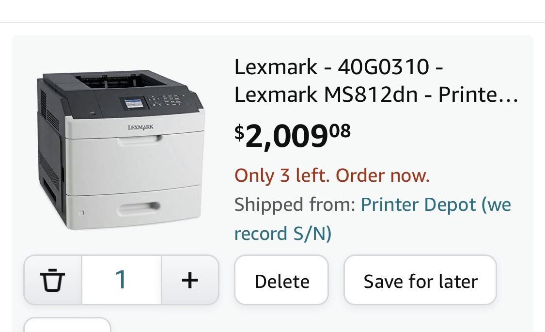Click the $2,009.08 price text
545x332 pixels.
(290, 135)
